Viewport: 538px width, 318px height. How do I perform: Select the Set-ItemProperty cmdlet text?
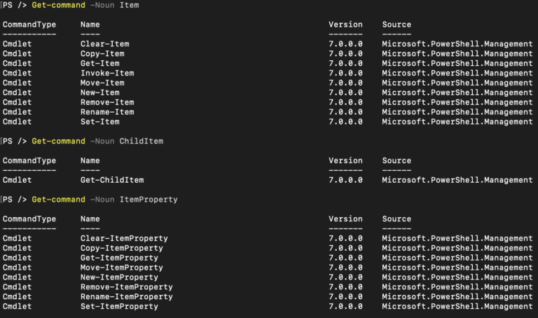click(x=119, y=307)
